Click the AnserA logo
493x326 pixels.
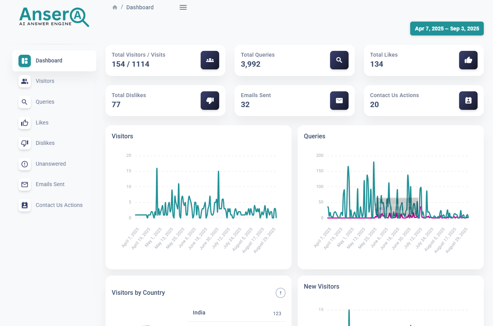pos(54,17)
